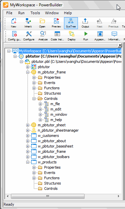
Task: Expand the m_edit menu item
Action: (x=40, y=109)
